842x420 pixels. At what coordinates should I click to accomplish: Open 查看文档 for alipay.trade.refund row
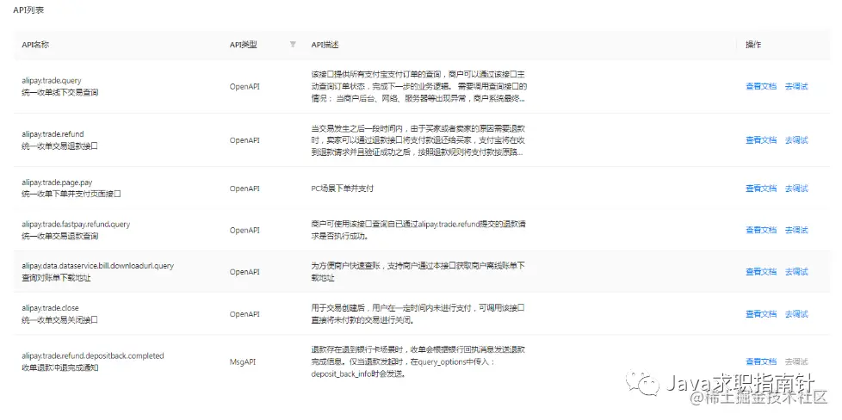[761, 140]
